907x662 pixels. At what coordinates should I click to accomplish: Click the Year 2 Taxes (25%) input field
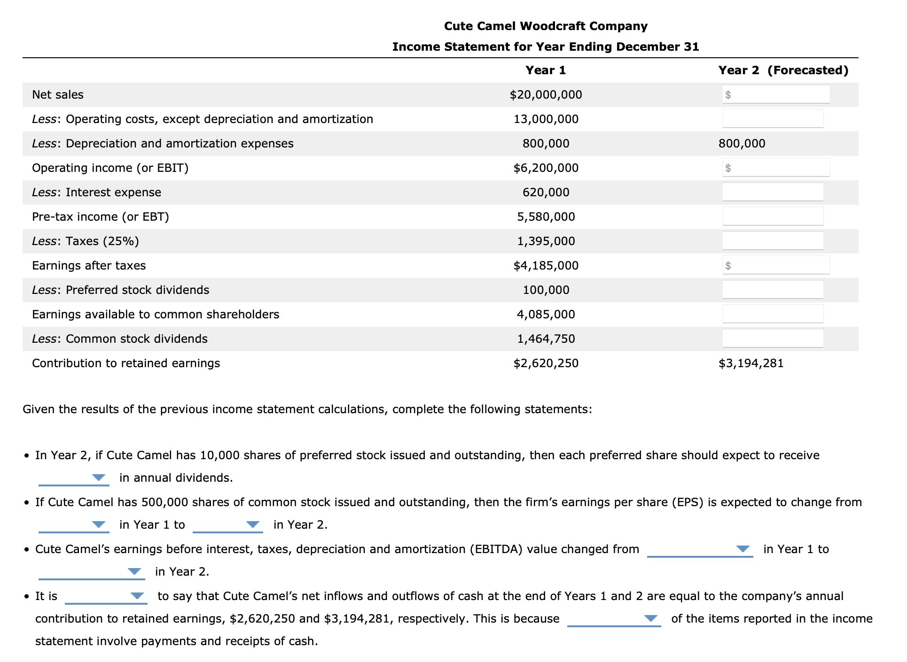[773, 241]
